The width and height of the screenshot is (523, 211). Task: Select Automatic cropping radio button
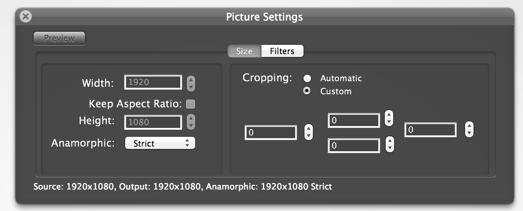click(x=307, y=78)
